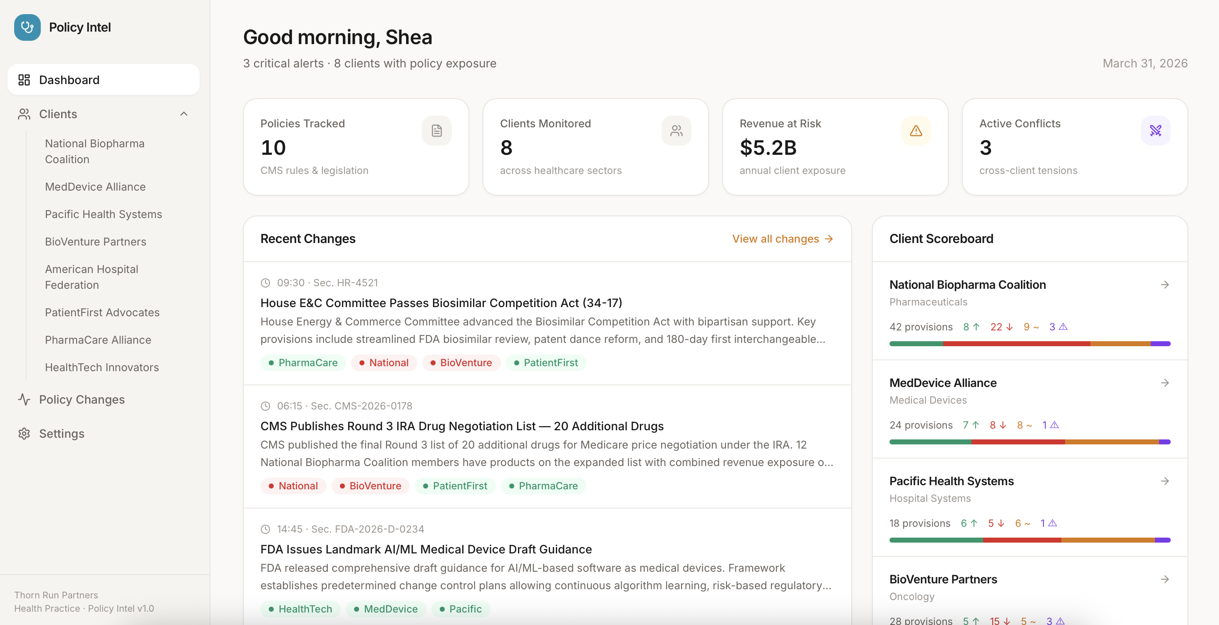Click the document icon on Policies Tracked card
This screenshot has height=625, width=1219.
[436, 131]
